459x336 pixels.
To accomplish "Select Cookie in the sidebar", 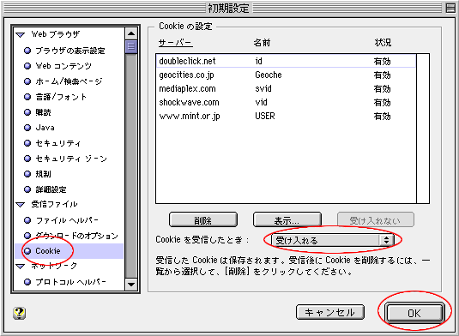I will point(69,251).
